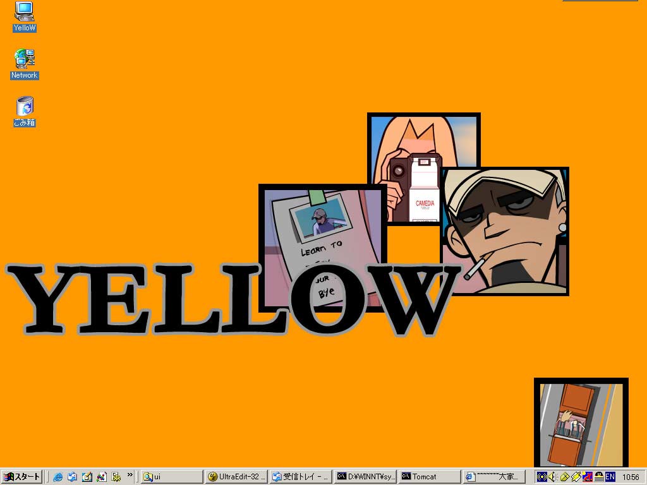The height and width of the screenshot is (485, 647).
Task: Click the 10:56 system clock
Action: [x=631, y=477]
